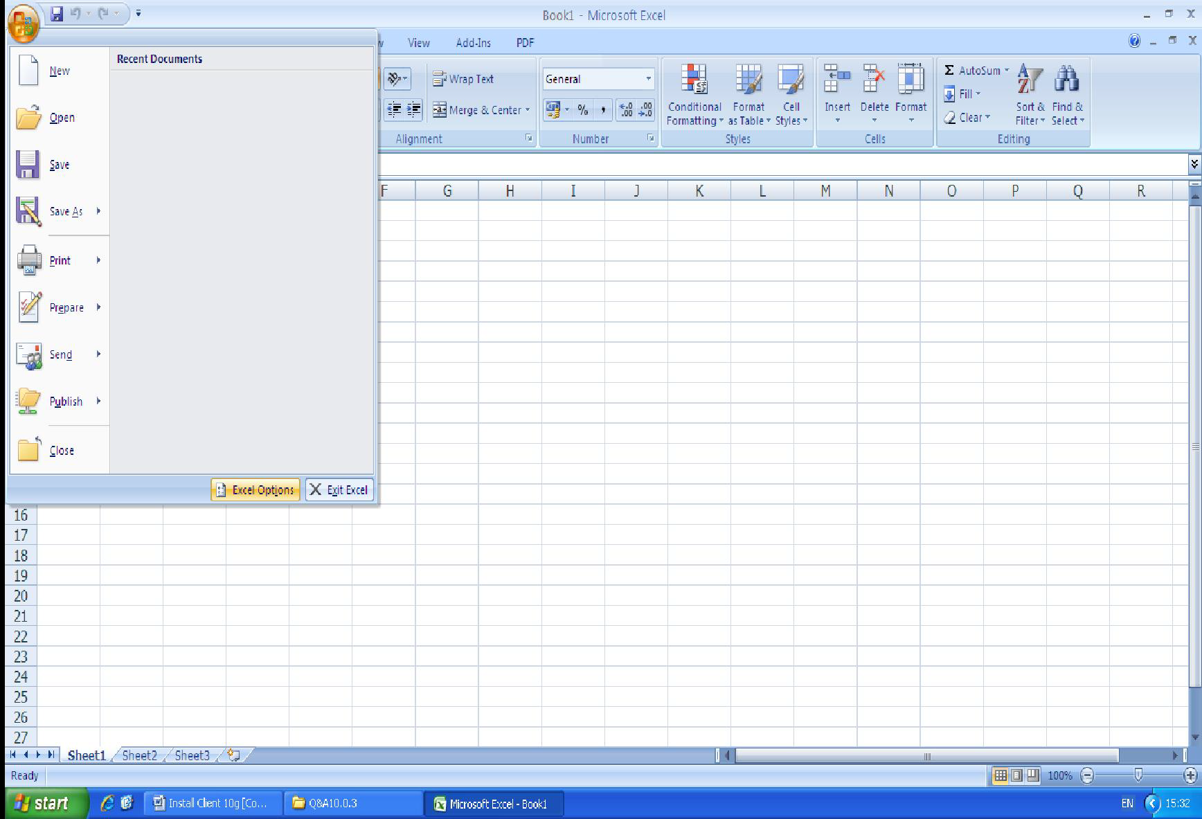Open the Fill menu
The image size is (1202, 819).
[x=962, y=94]
